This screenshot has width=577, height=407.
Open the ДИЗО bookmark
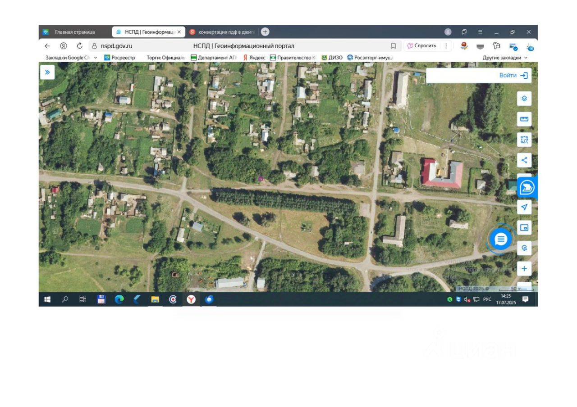pyautogui.click(x=332, y=58)
